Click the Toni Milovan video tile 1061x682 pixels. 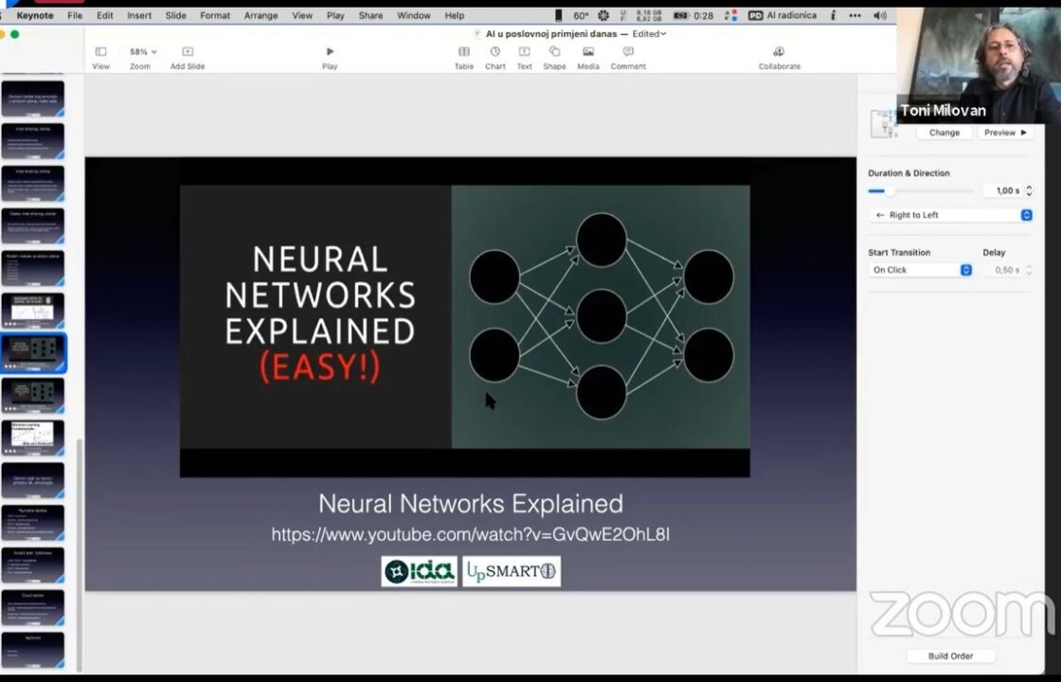tap(979, 65)
